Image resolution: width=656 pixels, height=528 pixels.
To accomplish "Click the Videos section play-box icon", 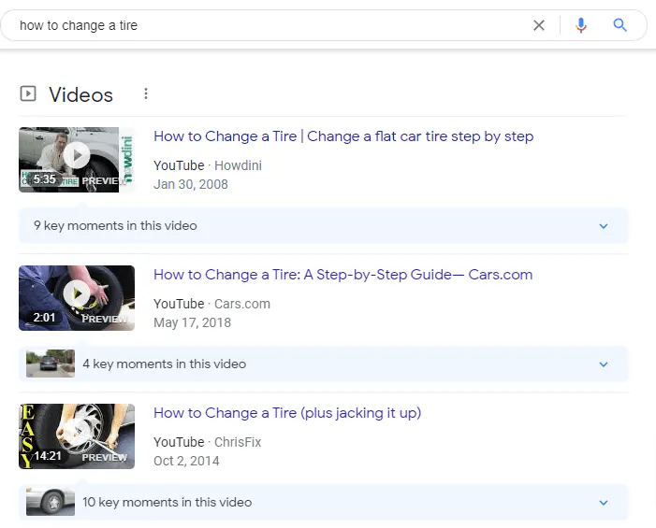I will [x=28, y=93].
